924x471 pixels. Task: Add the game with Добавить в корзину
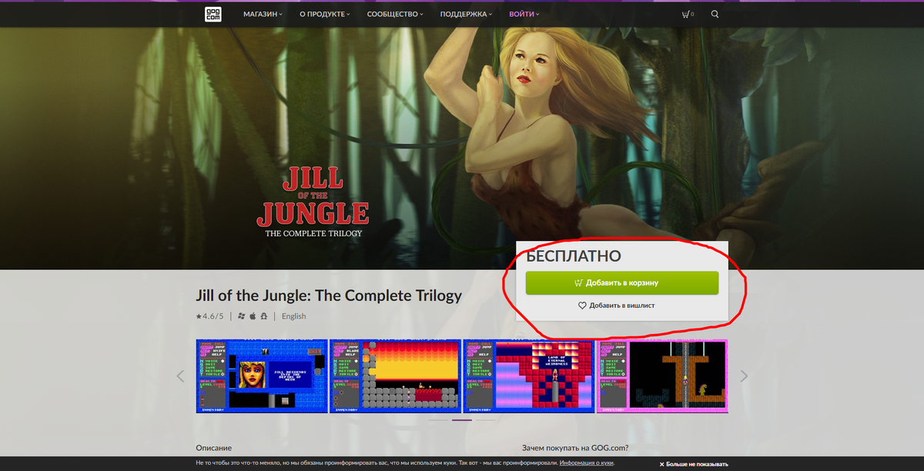pos(622,282)
